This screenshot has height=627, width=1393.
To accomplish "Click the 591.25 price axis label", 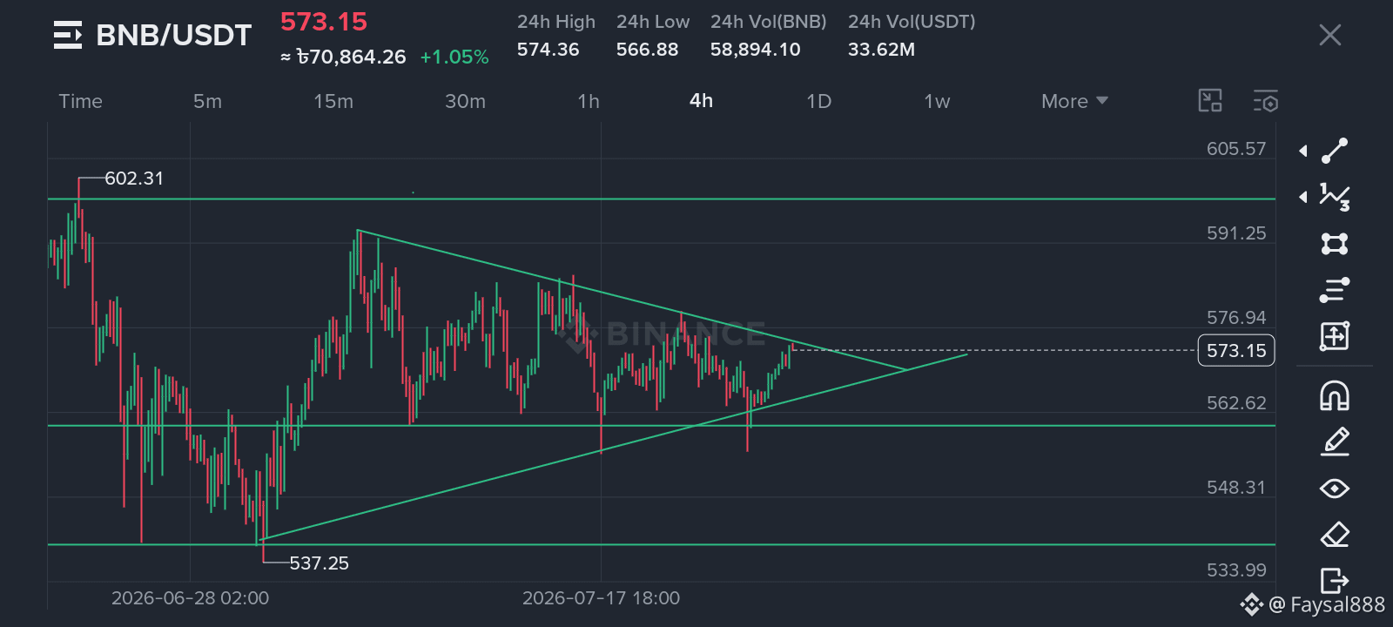I will tap(1236, 233).
